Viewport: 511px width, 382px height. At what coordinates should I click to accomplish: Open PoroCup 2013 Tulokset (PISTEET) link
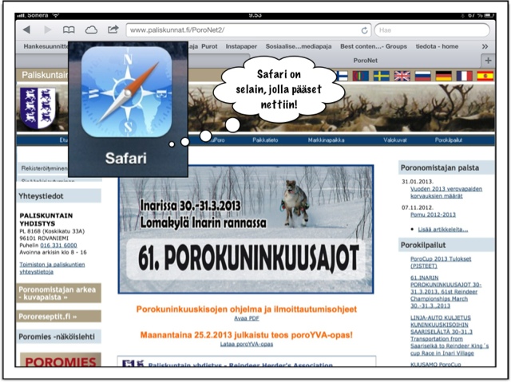441,262
